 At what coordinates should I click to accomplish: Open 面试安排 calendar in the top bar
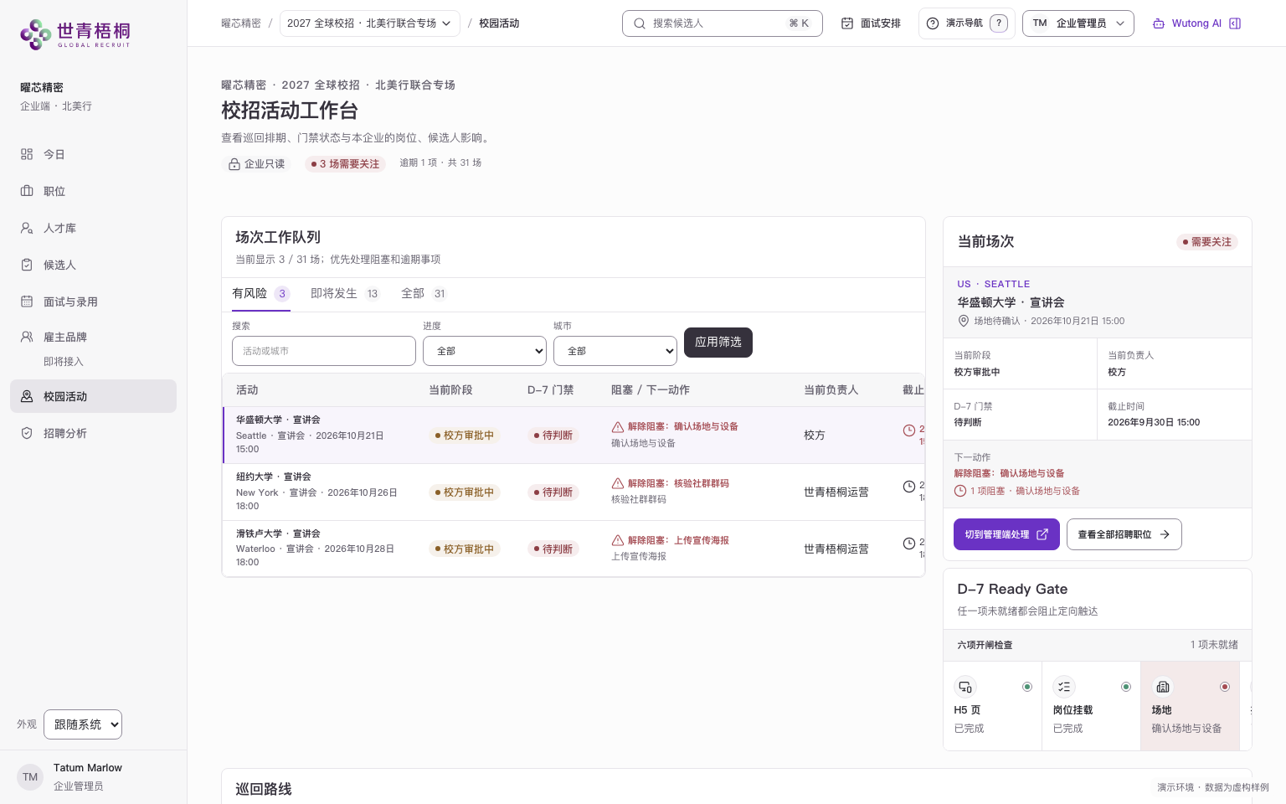tap(871, 23)
